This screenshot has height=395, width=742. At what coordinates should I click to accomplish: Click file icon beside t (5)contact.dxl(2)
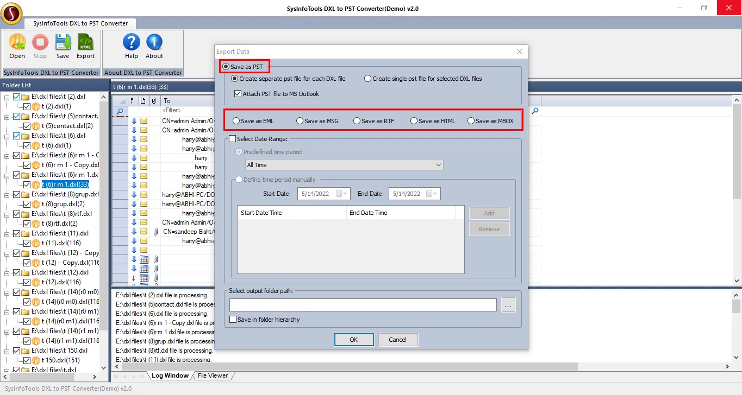click(x=36, y=126)
